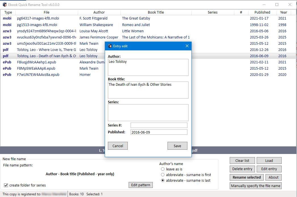Click the Clear list button
Image resolution: width=297 pixels, height=197 pixels.
coord(242,160)
